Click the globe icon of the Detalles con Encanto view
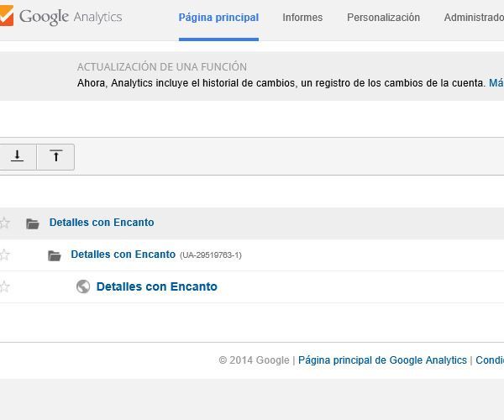 tap(83, 286)
